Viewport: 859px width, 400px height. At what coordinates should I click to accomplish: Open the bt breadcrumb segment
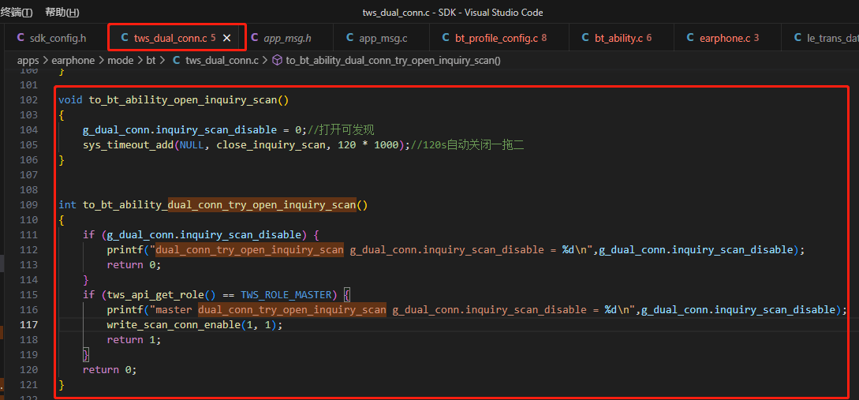151,60
